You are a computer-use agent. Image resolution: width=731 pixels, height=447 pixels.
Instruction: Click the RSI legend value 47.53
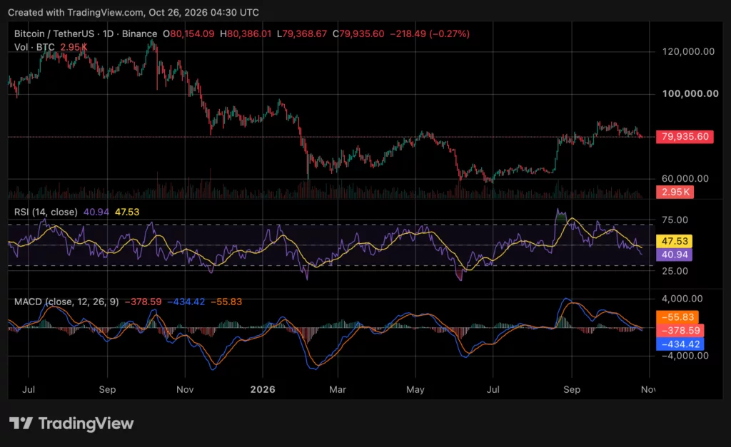[127, 212]
